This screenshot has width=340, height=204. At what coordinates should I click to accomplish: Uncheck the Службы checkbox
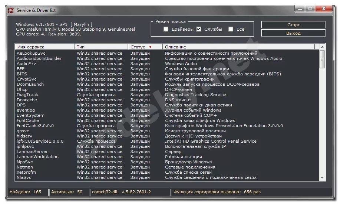198,29
